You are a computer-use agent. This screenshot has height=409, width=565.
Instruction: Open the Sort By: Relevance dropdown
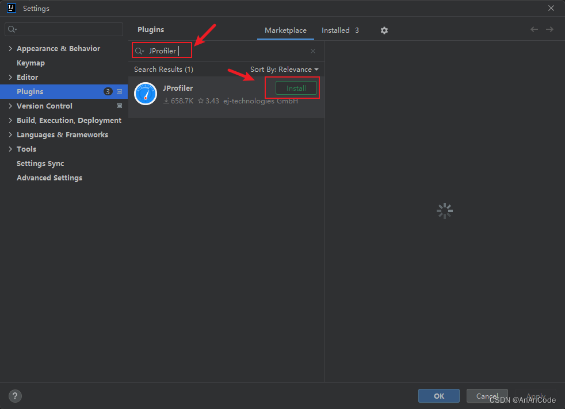tap(284, 70)
